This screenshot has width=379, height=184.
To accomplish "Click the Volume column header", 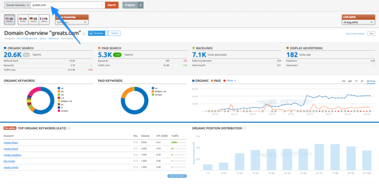I will click(146, 136).
